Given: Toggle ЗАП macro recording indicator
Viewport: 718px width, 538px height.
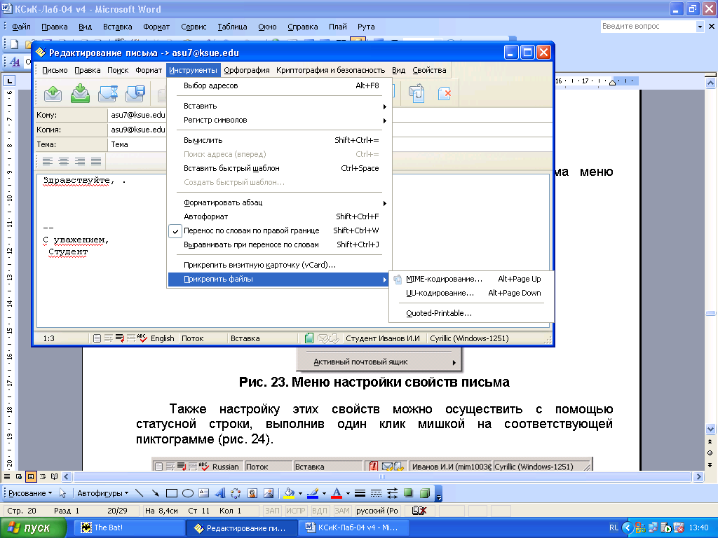Looking at the screenshot, I should point(272,511).
